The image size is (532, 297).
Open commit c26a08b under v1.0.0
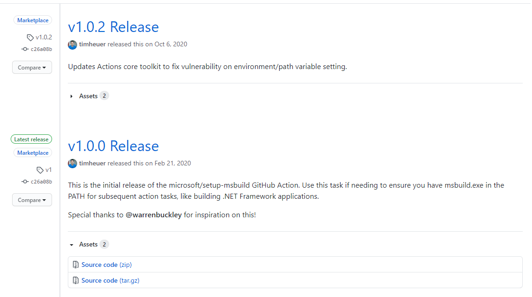pyautogui.click(x=40, y=182)
